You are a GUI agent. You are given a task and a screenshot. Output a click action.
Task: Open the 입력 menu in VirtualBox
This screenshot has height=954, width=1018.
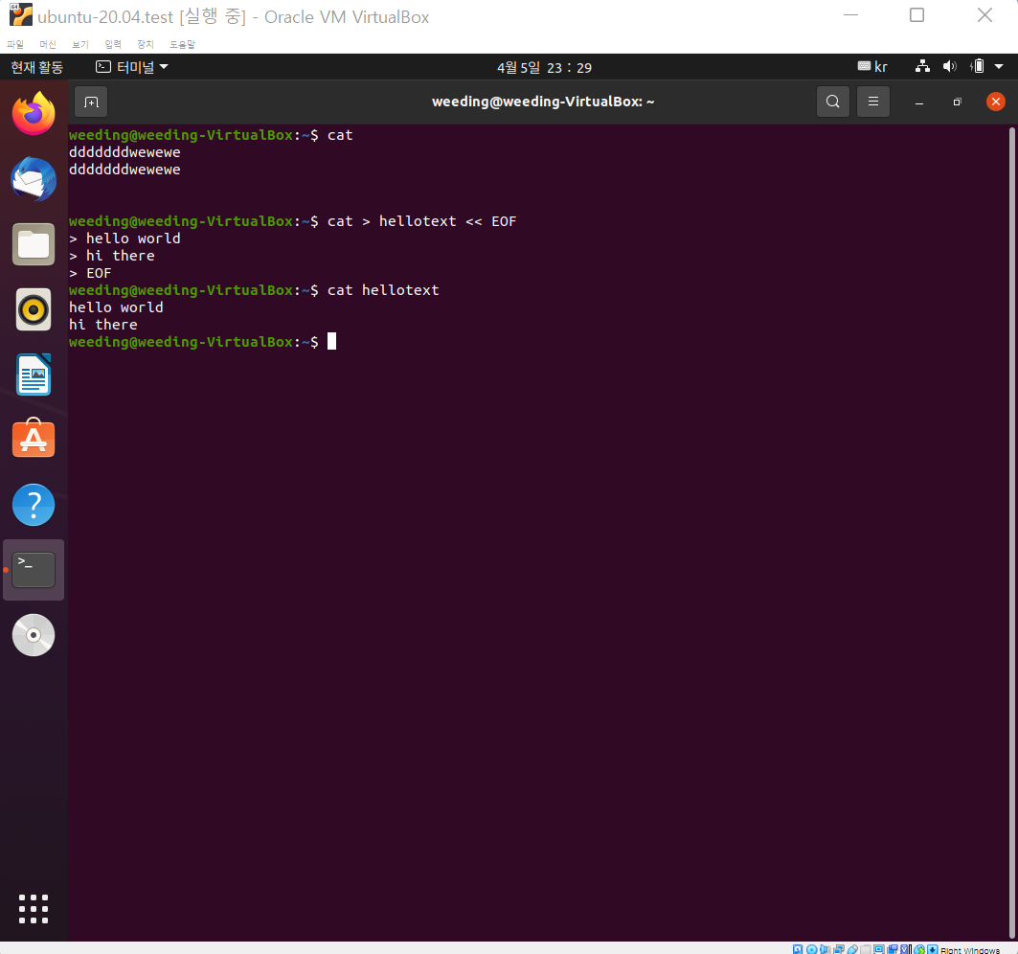click(x=113, y=44)
